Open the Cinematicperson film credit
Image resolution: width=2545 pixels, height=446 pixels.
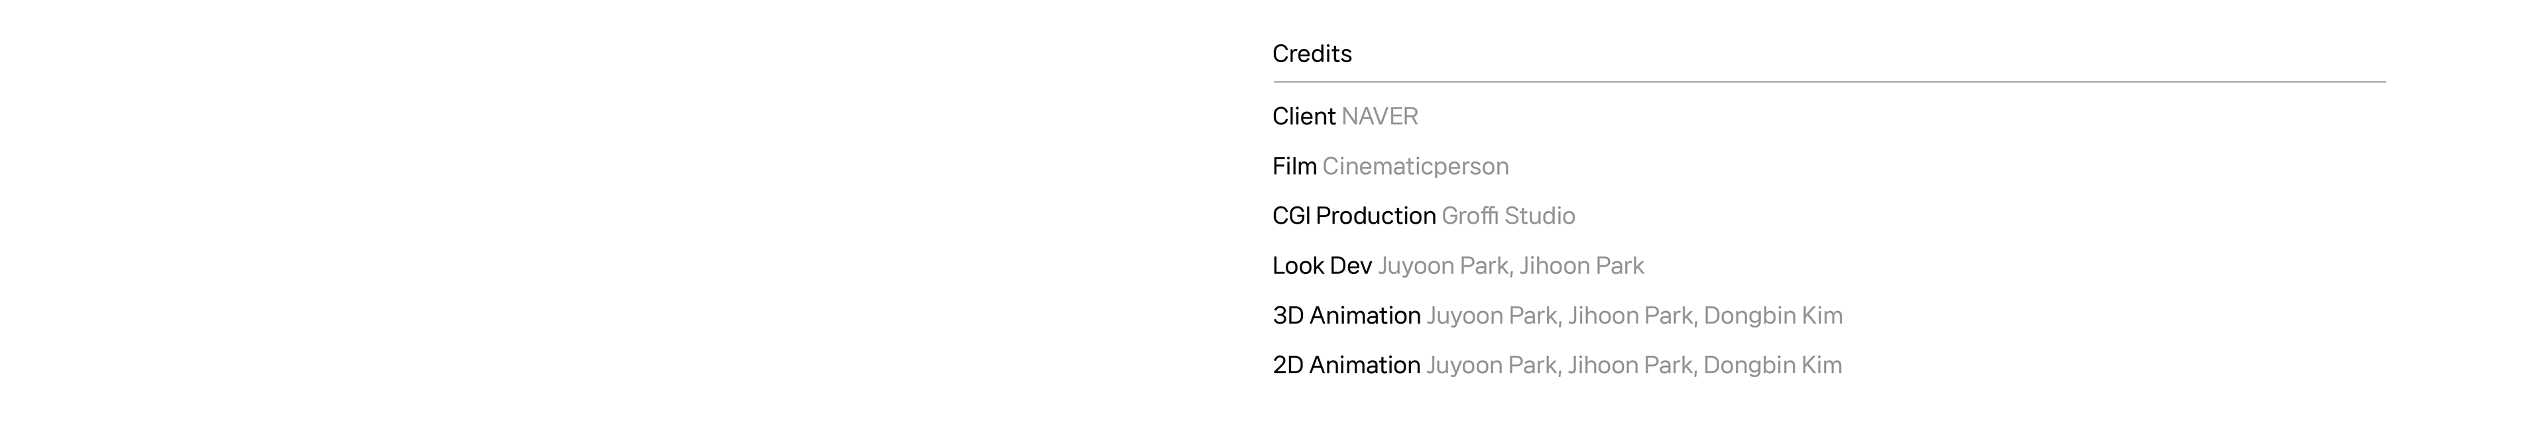coord(1415,167)
